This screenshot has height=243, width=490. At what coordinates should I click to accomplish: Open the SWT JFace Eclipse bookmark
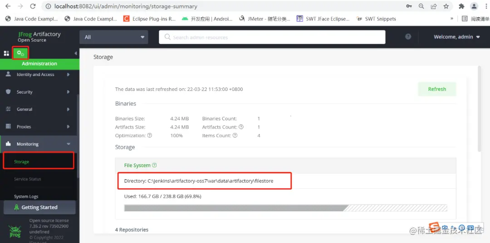click(x=323, y=19)
